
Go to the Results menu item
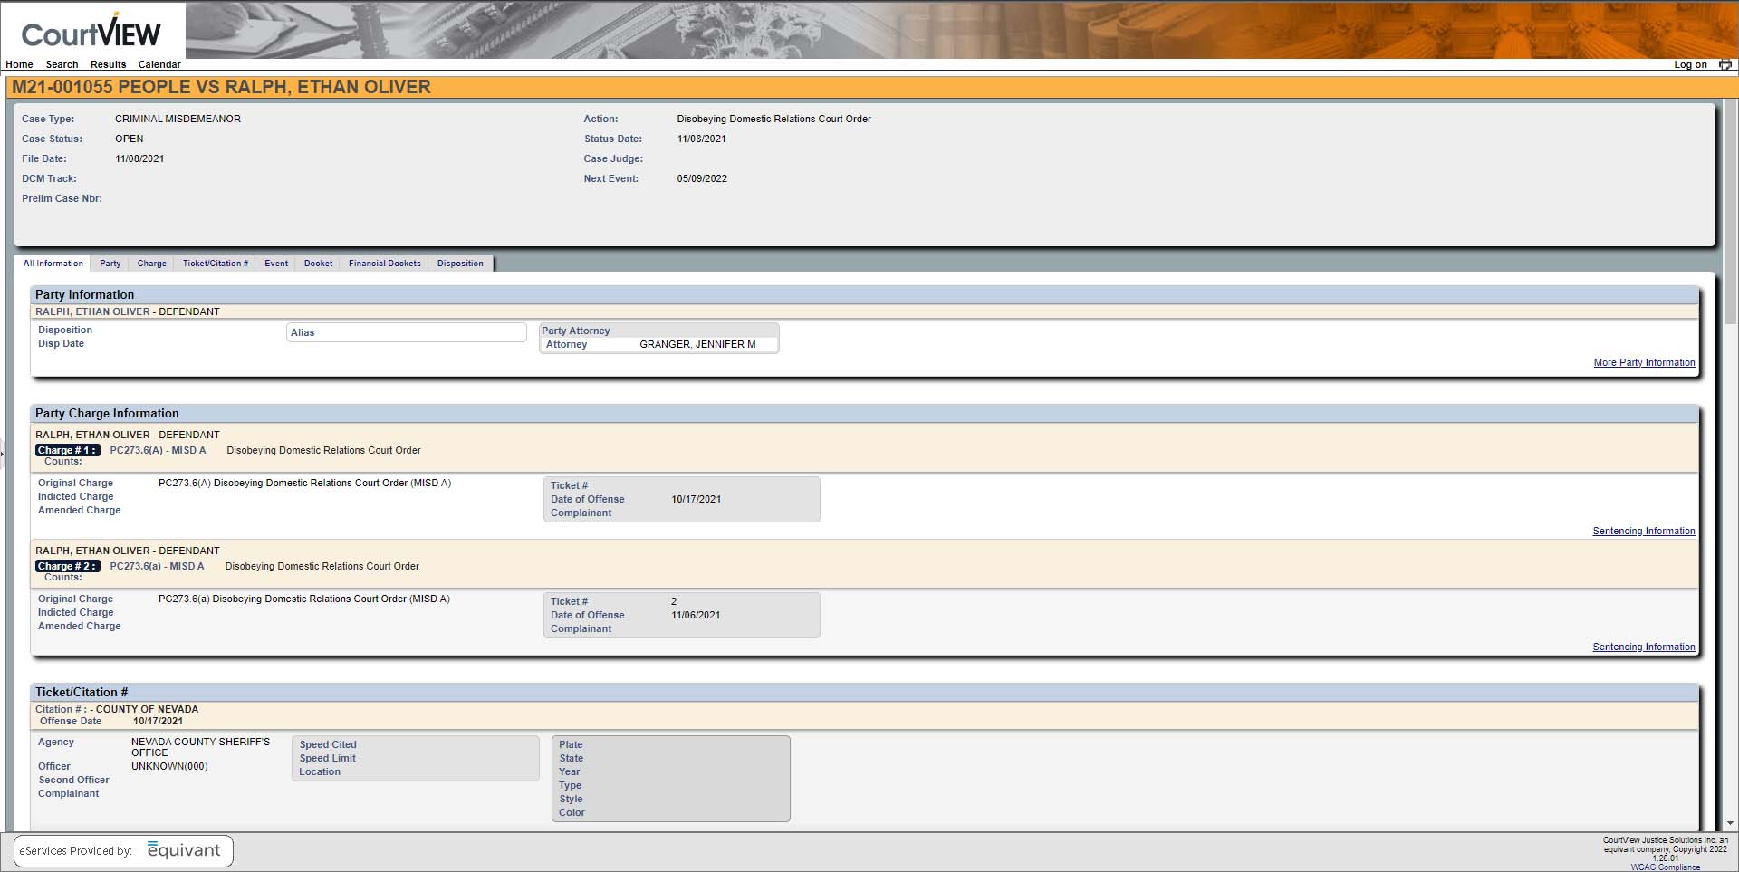point(108,64)
